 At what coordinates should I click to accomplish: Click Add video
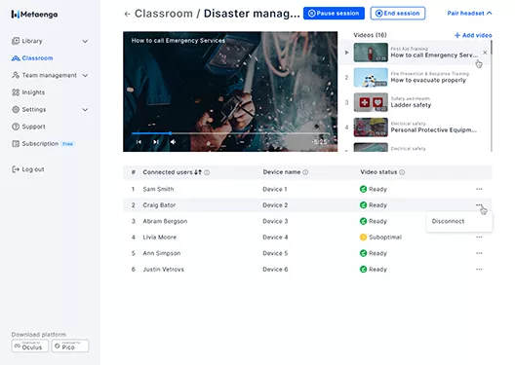473,35
